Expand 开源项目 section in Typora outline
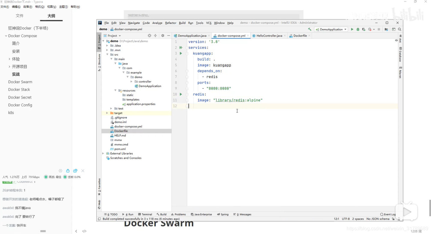431x234 pixels. coord(10,67)
